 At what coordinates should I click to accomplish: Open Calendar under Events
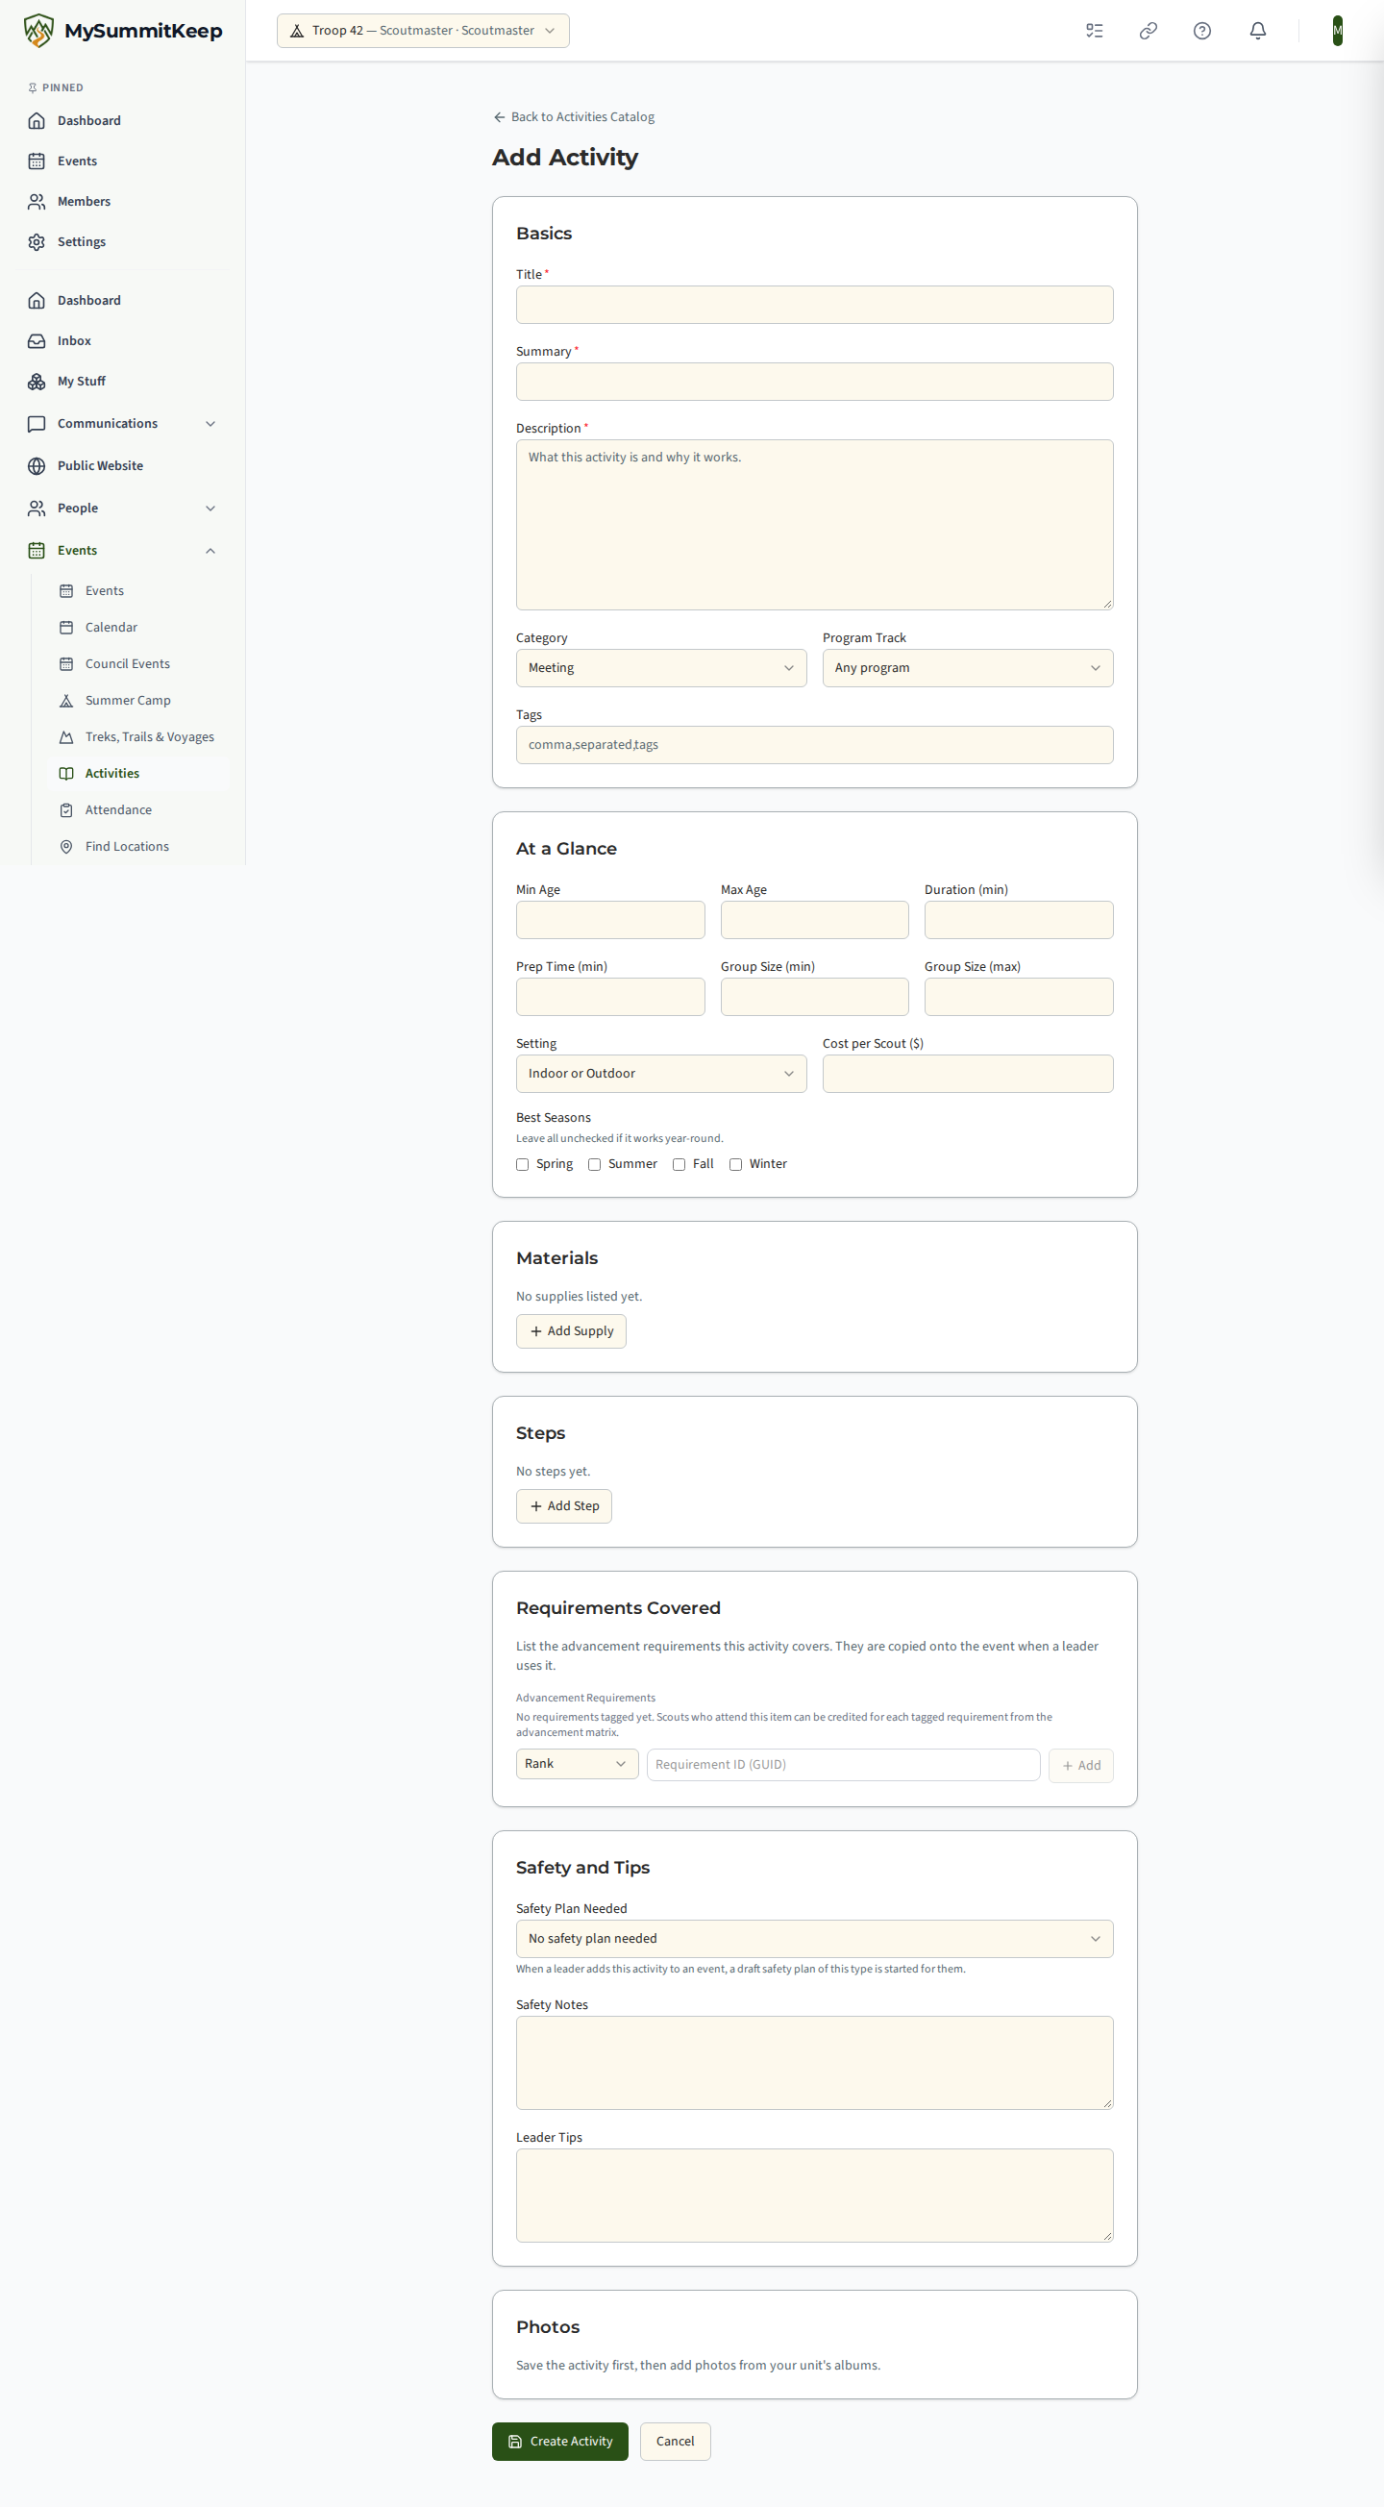point(138,628)
